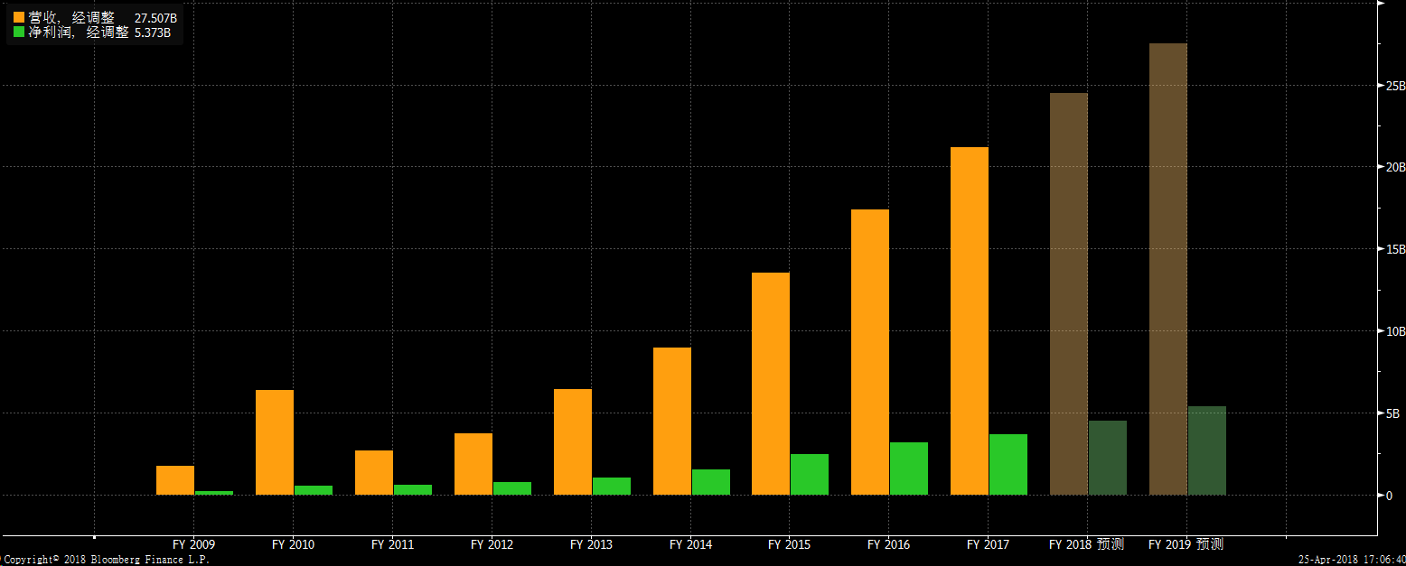Click the FY 2009 x-axis label

coord(194,545)
